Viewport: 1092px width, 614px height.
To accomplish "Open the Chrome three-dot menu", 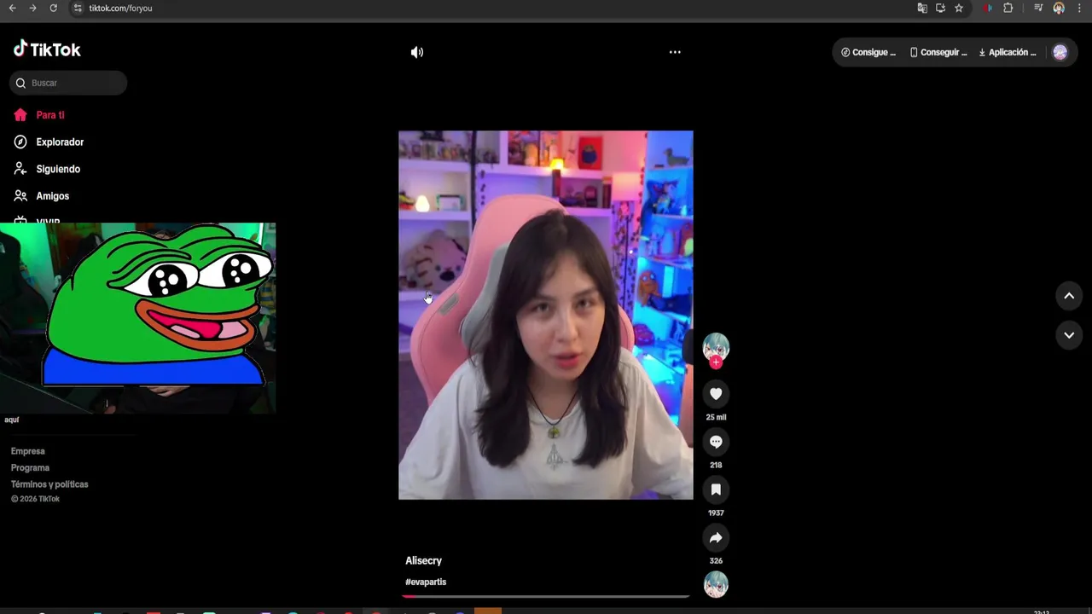I will [x=1080, y=8].
